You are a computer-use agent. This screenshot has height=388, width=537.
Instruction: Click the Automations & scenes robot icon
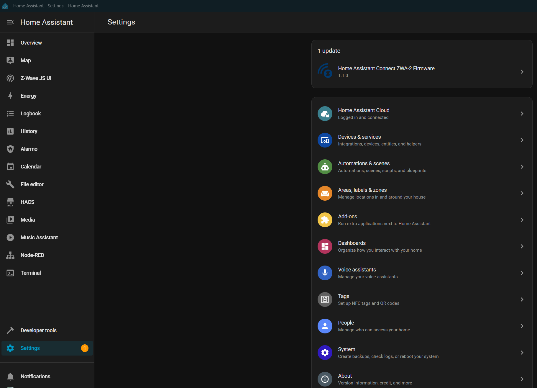(325, 167)
